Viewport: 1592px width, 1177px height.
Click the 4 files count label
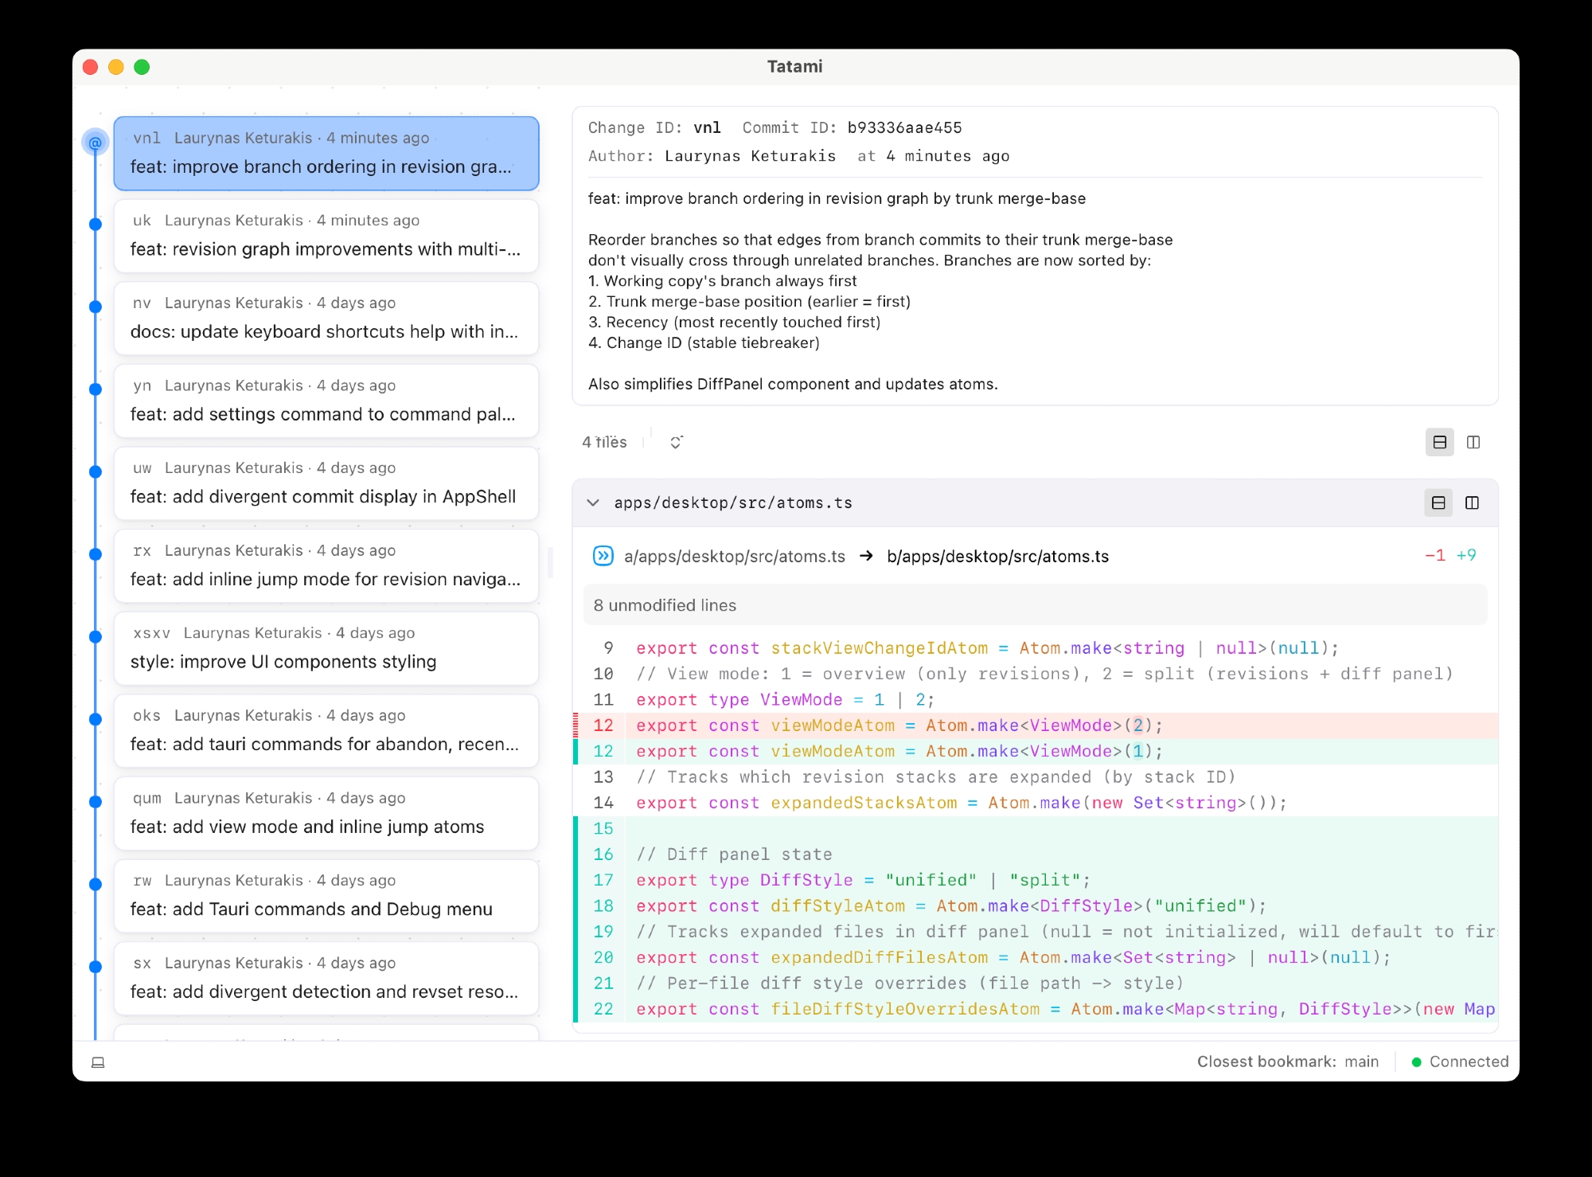coord(604,443)
